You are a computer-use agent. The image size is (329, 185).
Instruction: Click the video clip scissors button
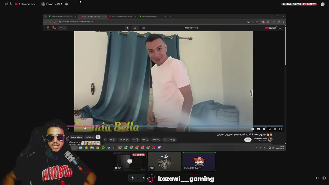pyautogui.click(x=124, y=140)
